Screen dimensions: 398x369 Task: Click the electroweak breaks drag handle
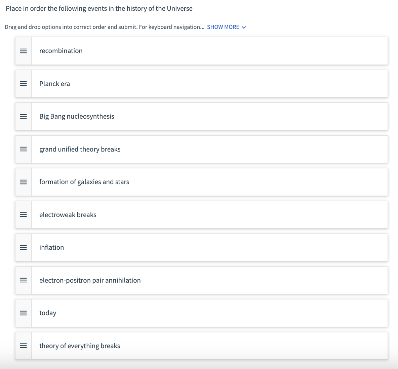click(x=23, y=215)
